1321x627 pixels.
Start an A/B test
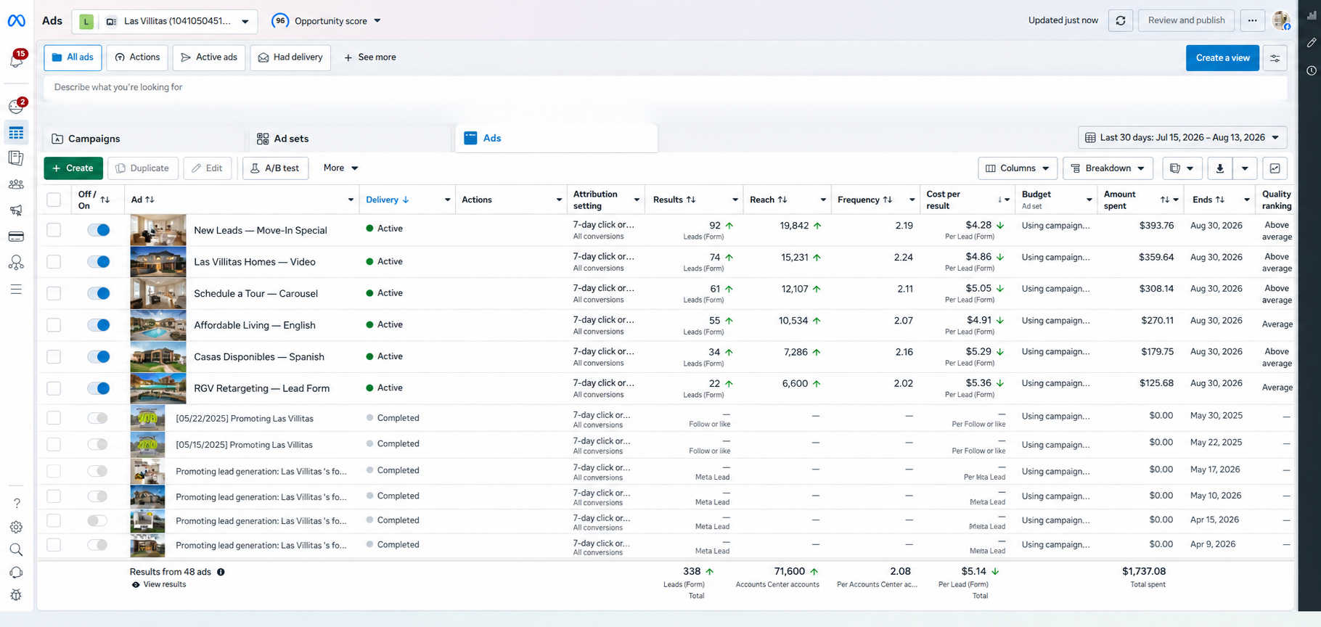tap(275, 168)
